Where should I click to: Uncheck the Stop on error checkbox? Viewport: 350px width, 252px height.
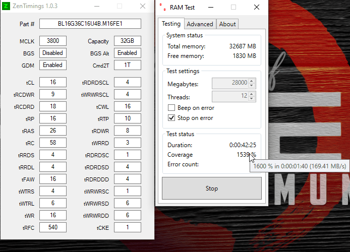pos(171,118)
